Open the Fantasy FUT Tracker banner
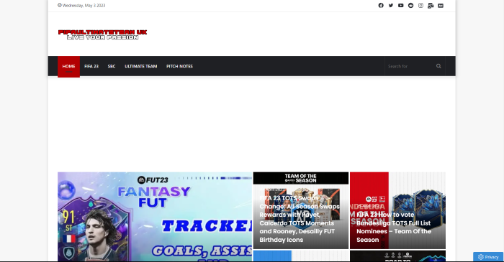 coord(155,217)
